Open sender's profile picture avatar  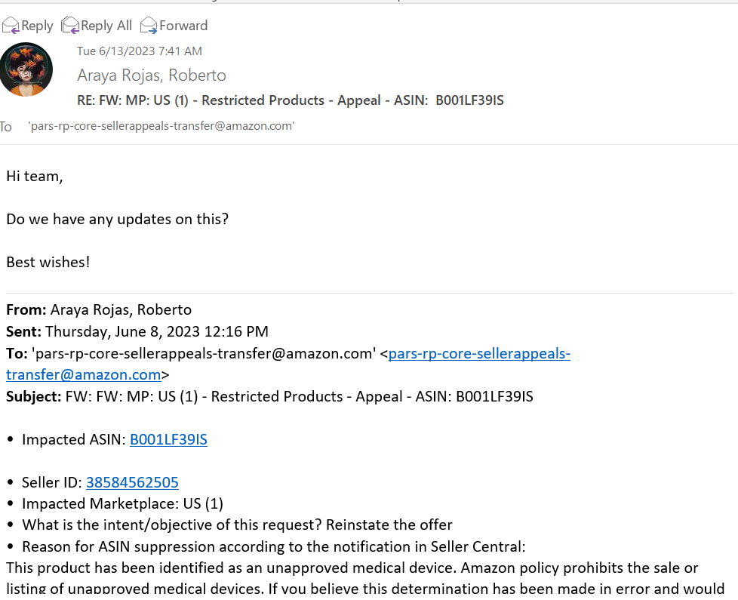pos(26,69)
